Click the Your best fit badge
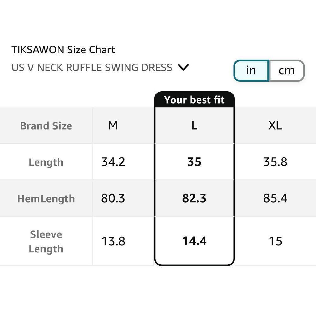Image resolution: width=316 pixels, height=316 pixels. point(194,100)
